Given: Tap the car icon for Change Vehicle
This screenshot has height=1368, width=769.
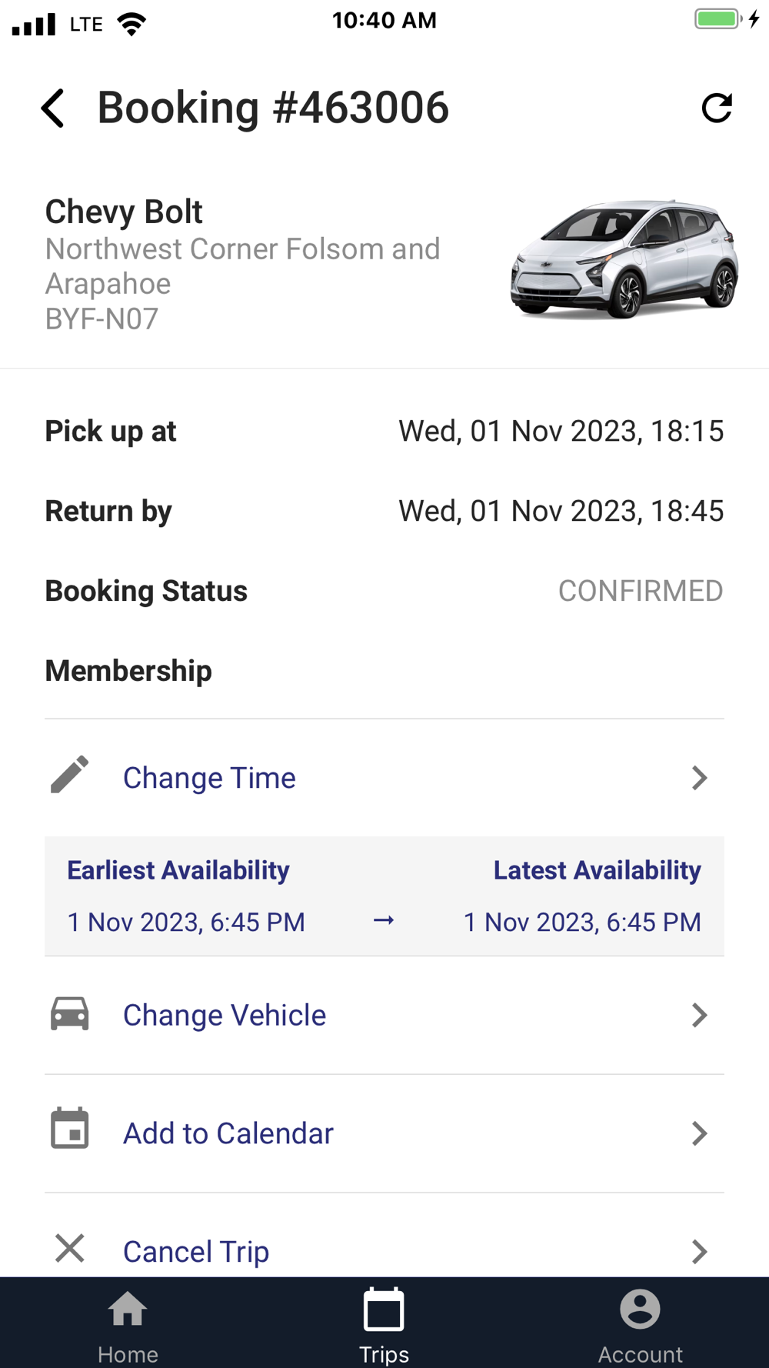Looking at the screenshot, I should coord(70,1013).
